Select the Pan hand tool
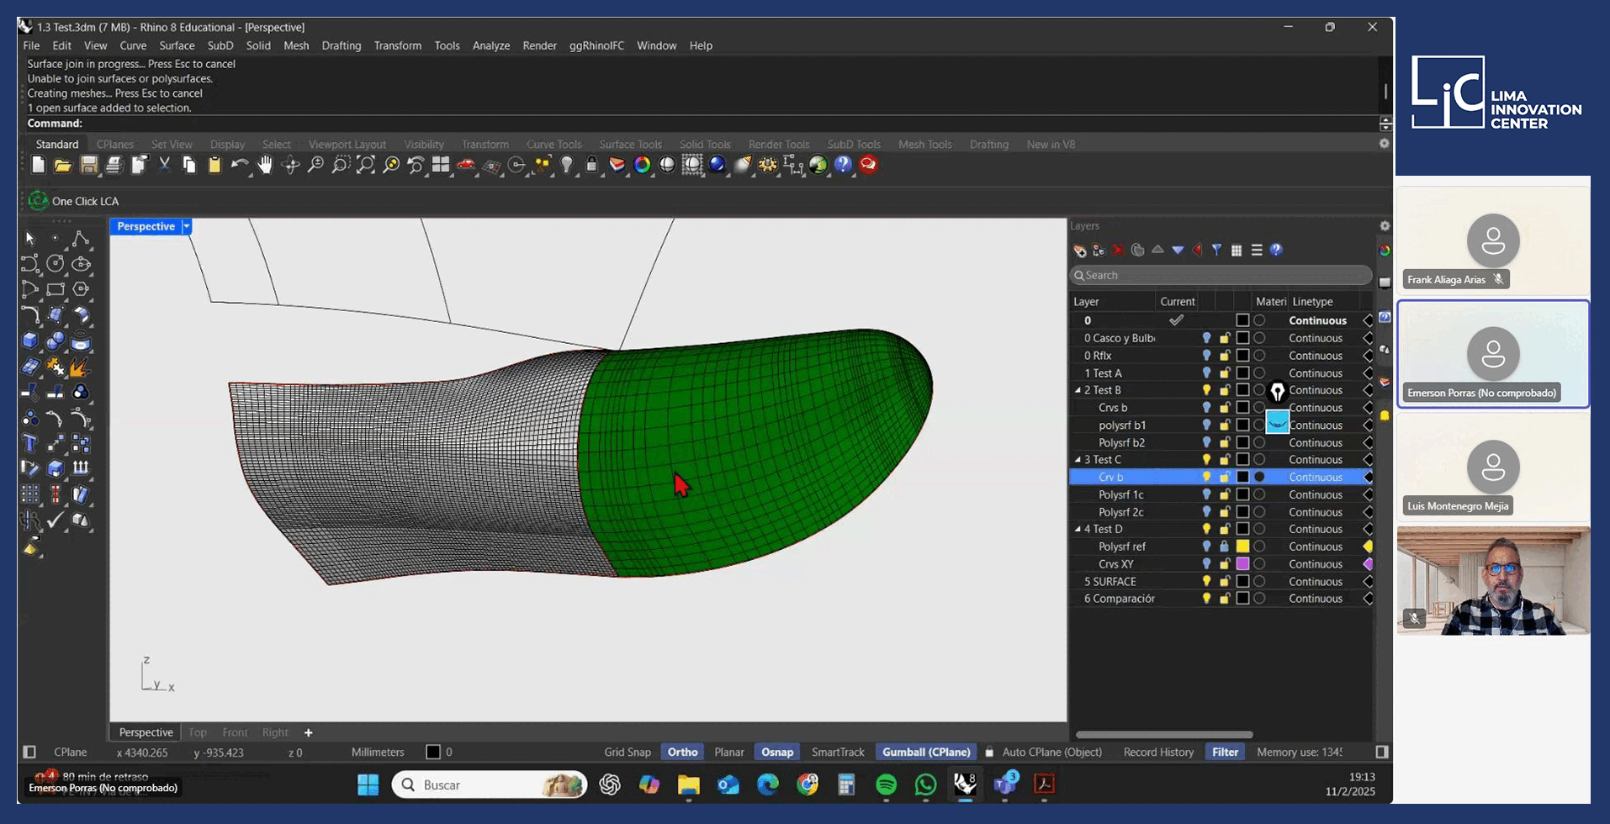This screenshot has width=1610, height=824. [x=265, y=165]
